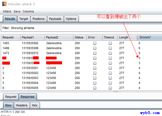Click payload 1315935002 cell
The width and height of the screenshot is (162, 116).
pos(30,73)
